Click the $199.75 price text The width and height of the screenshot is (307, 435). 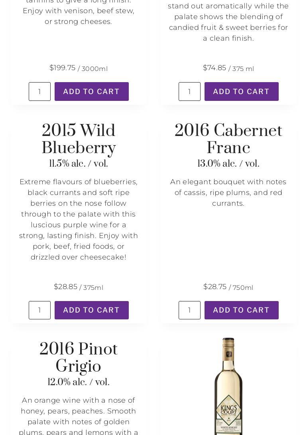[63, 68]
